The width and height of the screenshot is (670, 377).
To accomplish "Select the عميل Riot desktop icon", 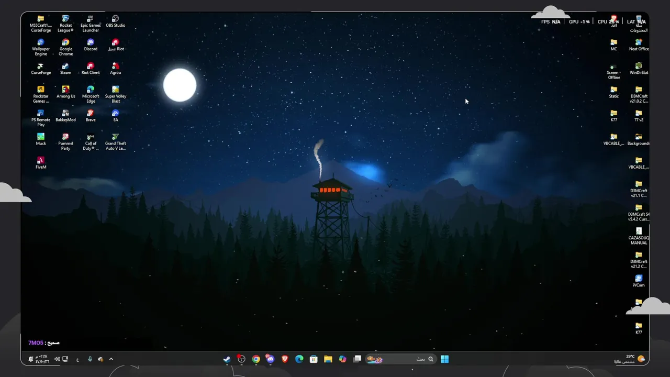I will [116, 45].
